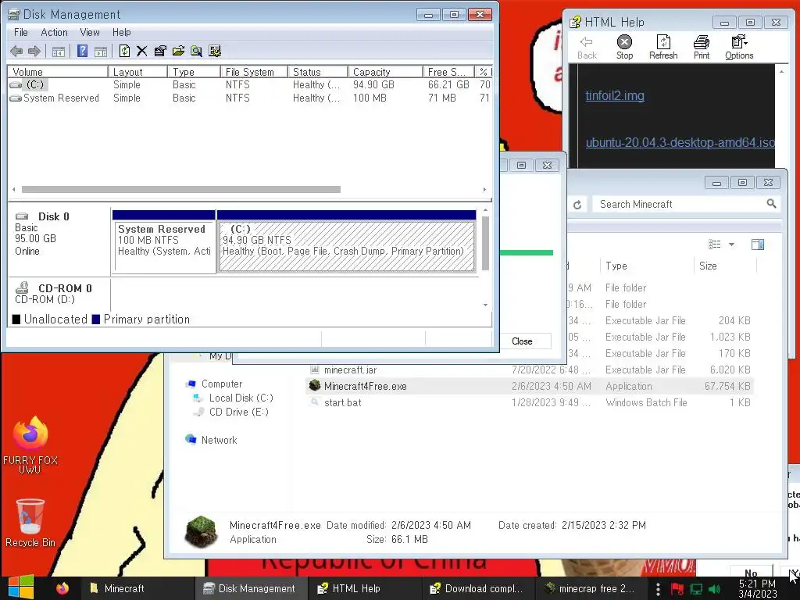This screenshot has width=800, height=600.
Task: Show hidden tray icons via three dots
Action: point(658,589)
